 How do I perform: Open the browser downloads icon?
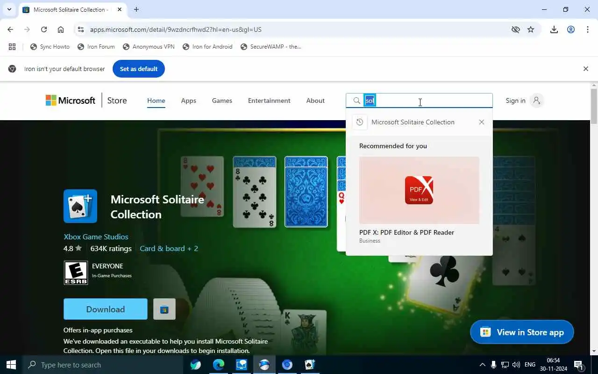[x=554, y=29]
